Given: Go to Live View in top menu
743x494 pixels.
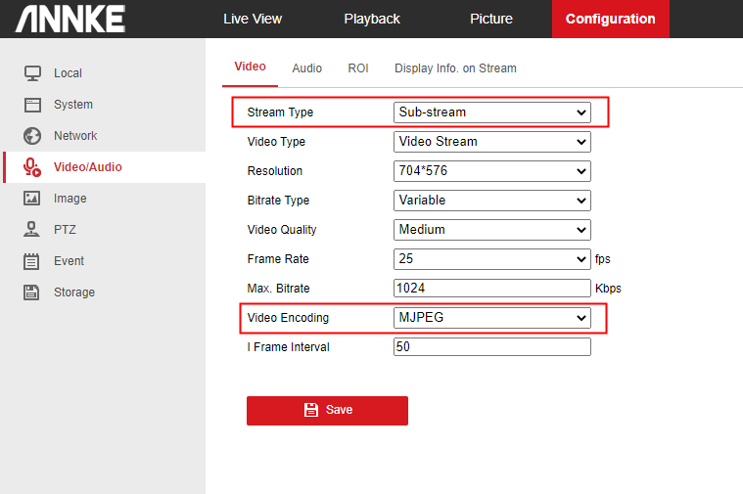Looking at the screenshot, I should tap(253, 19).
